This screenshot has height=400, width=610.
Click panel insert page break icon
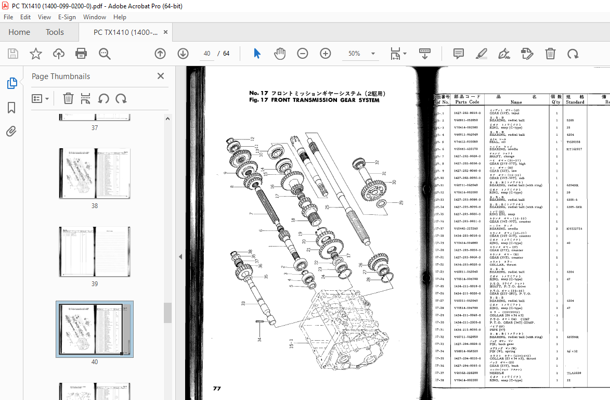click(86, 98)
